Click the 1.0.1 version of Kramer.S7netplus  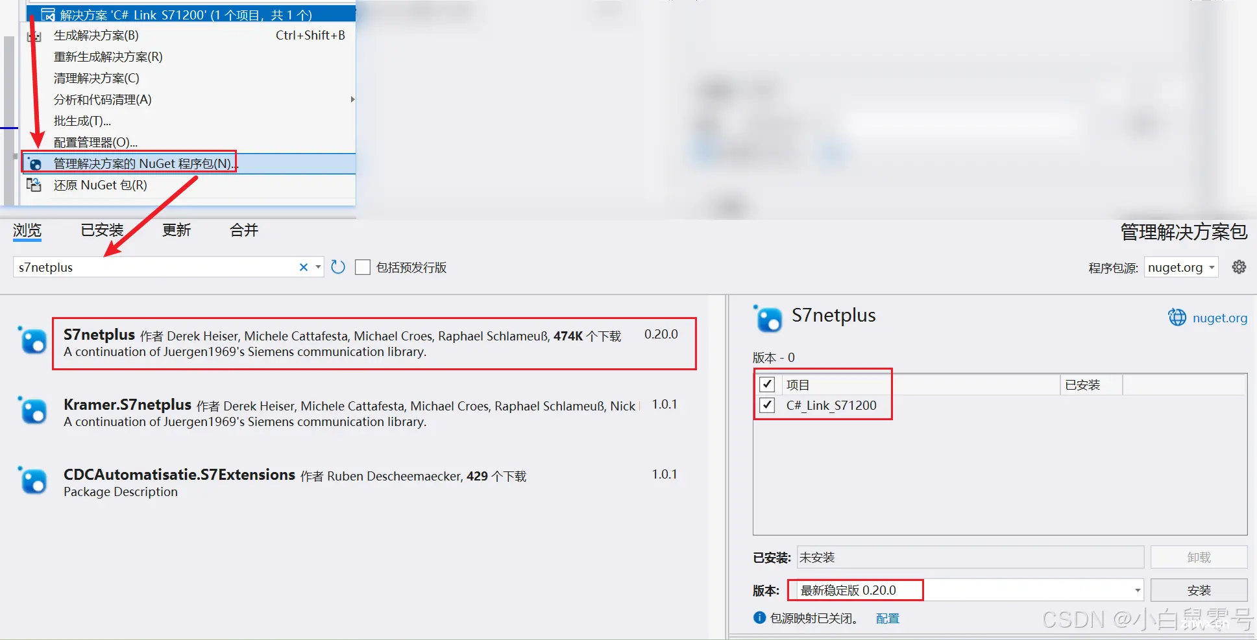(665, 404)
